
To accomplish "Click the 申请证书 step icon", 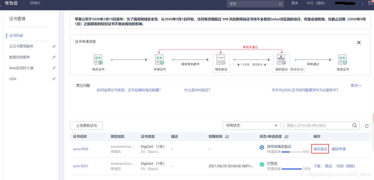I will coord(159,59).
